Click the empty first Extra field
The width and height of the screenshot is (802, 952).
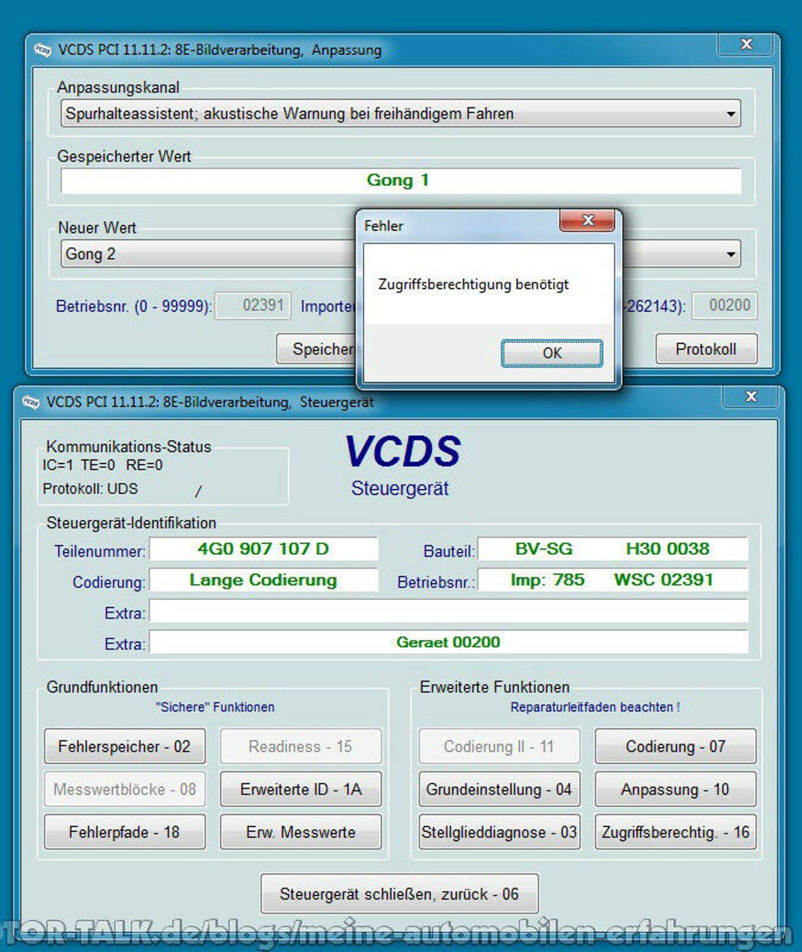(x=449, y=611)
